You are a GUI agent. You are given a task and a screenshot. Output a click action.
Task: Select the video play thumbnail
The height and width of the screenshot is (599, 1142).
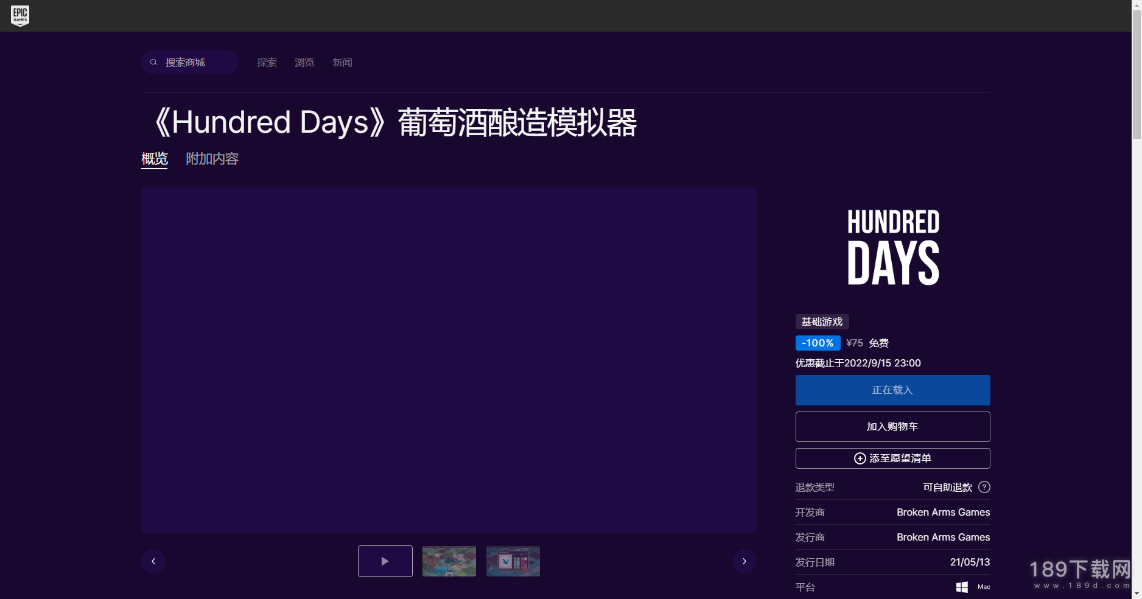385,561
